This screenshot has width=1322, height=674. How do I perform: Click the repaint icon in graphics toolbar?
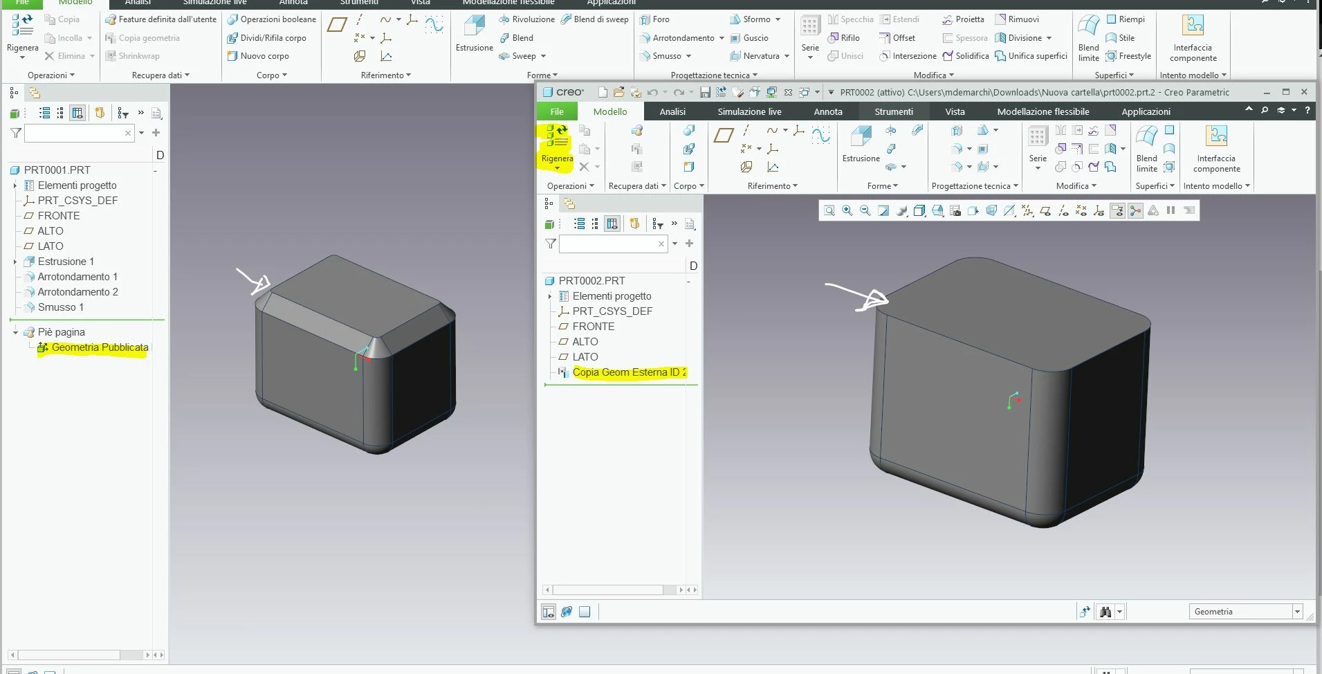[x=883, y=210]
